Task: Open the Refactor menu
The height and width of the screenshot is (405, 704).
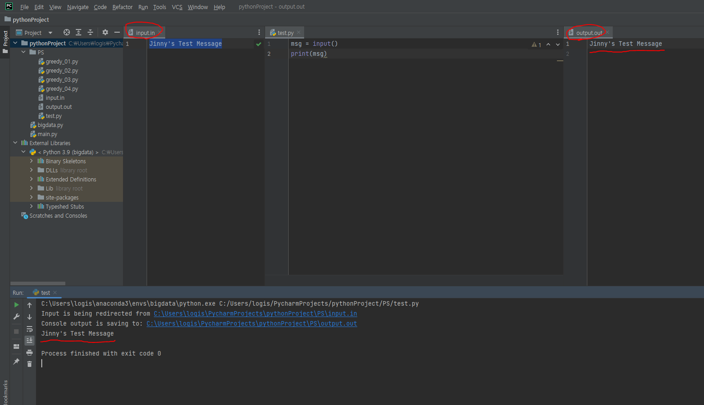Action: coord(123,7)
